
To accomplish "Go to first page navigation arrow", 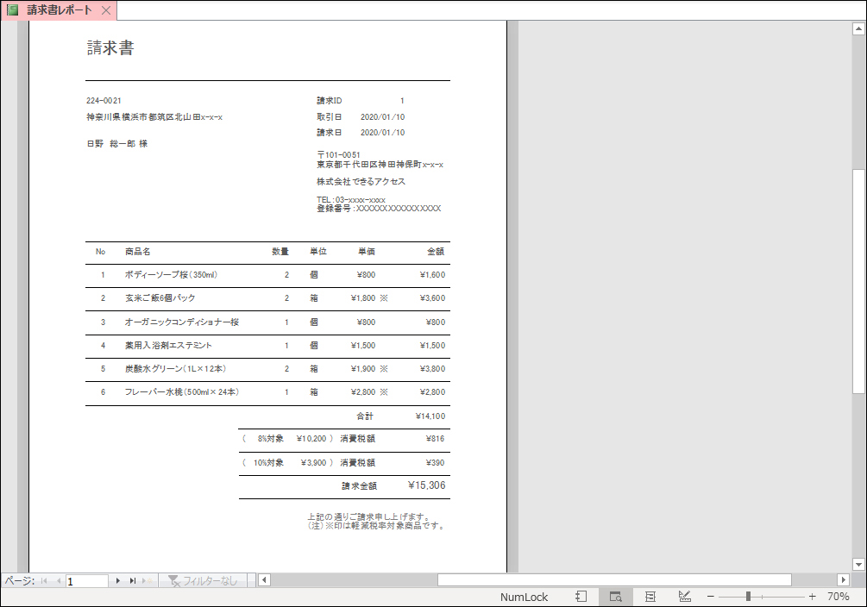I will (44, 580).
